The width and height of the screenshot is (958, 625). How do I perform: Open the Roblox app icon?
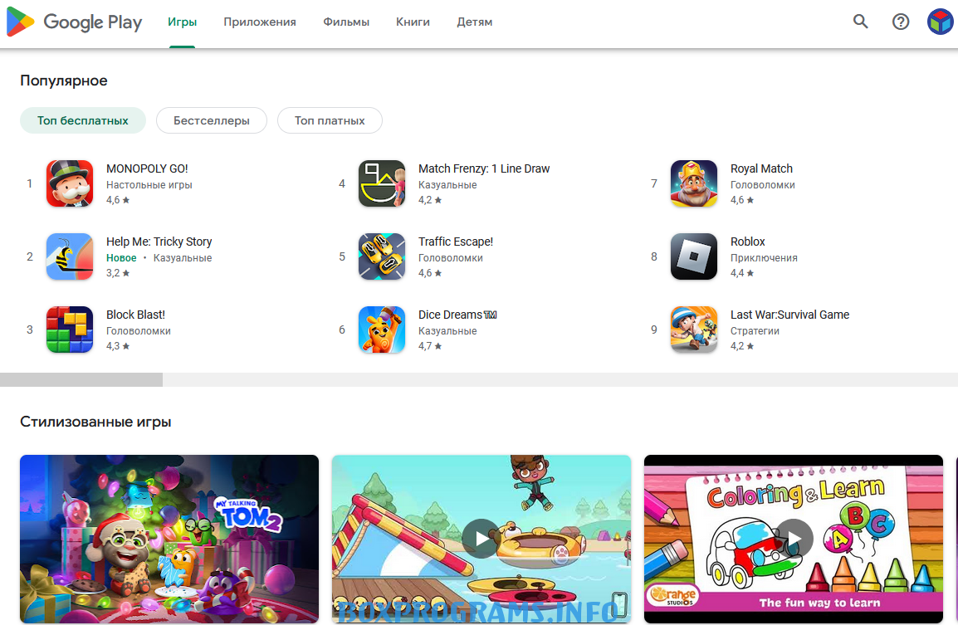(694, 256)
